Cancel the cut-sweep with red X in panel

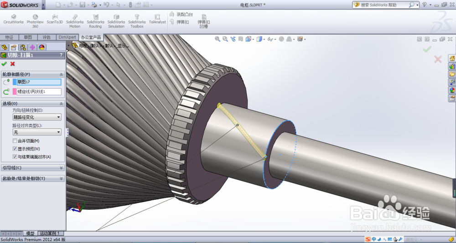click(12, 64)
